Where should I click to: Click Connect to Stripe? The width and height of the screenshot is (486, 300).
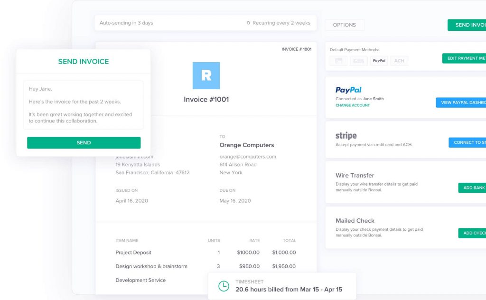point(467,142)
